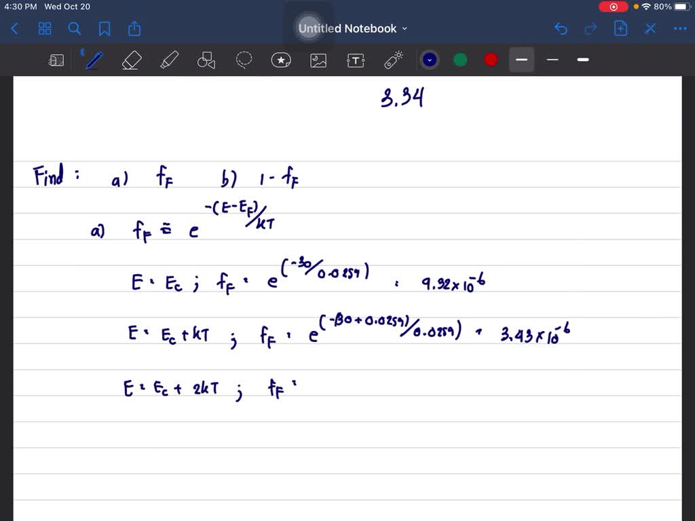Viewport: 695px width, 521px height.
Task: Open the Share menu
Action: click(x=134, y=28)
